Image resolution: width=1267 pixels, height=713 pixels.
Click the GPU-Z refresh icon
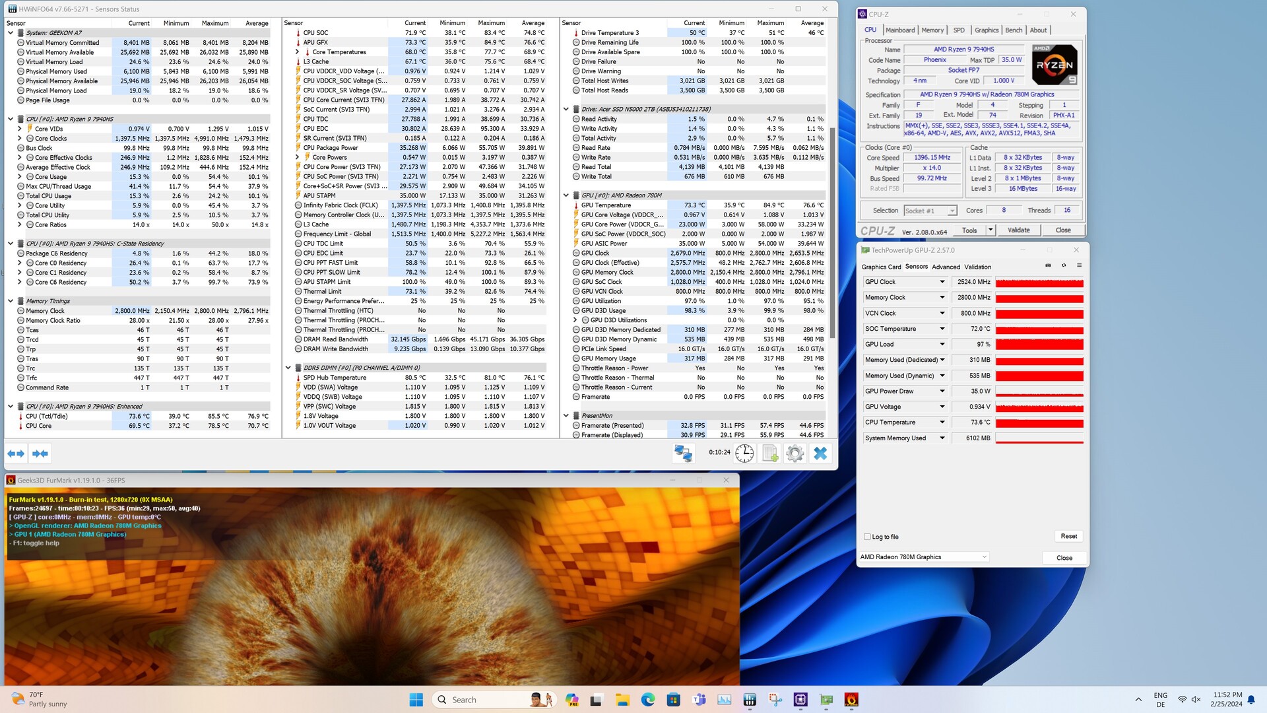(1064, 265)
